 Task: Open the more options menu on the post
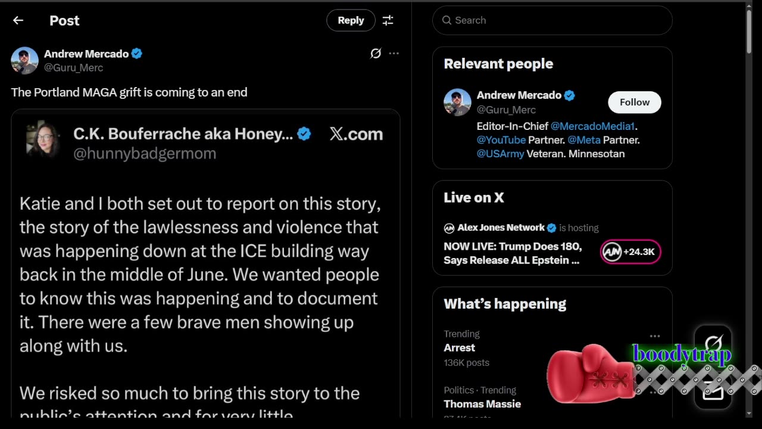point(394,54)
